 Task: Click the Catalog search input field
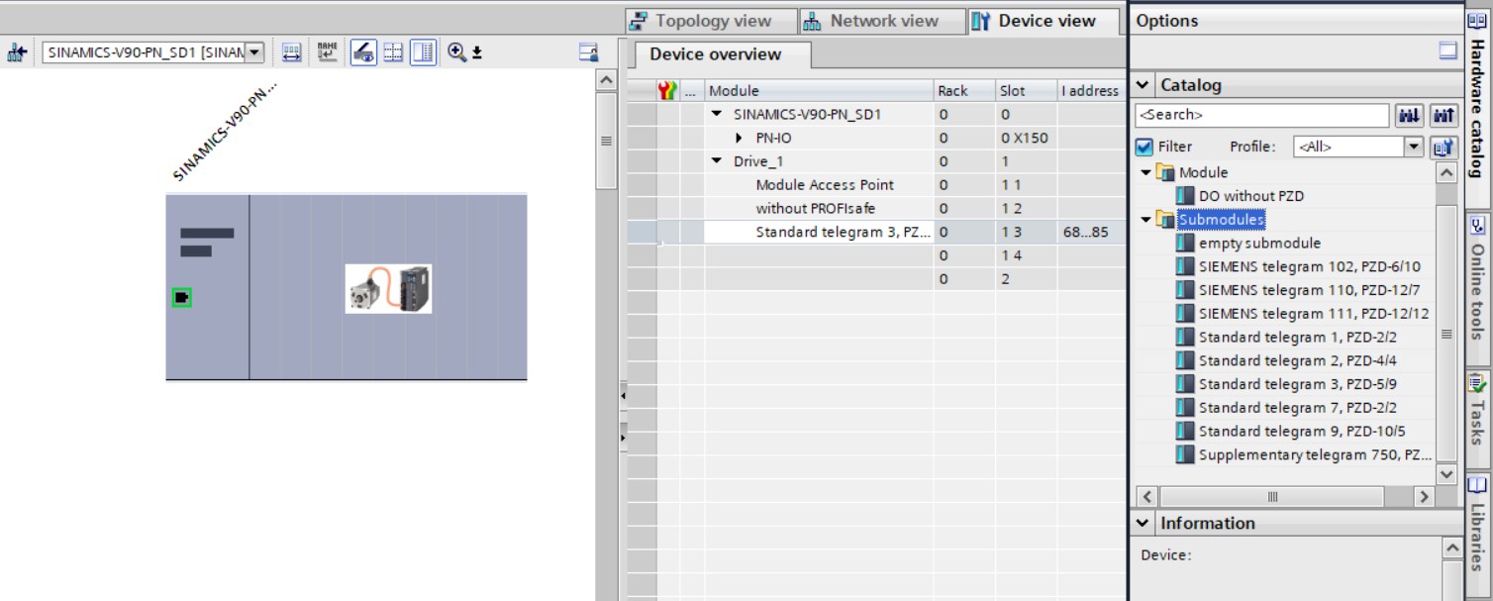(x=1260, y=115)
